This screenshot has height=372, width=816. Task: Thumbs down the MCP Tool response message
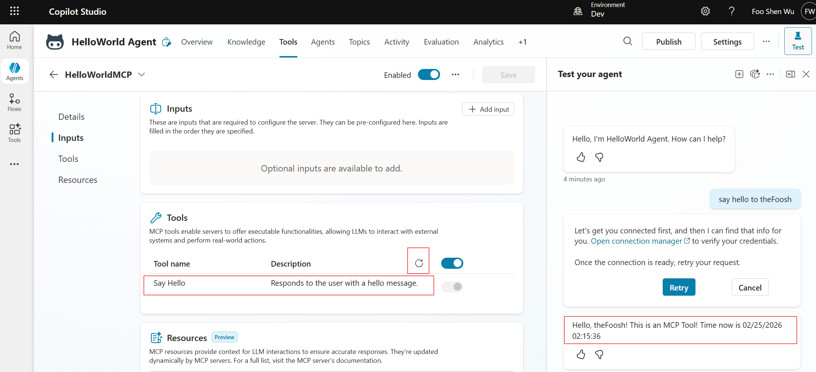pos(599,355)
